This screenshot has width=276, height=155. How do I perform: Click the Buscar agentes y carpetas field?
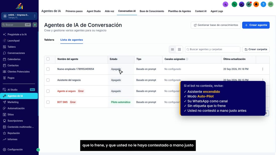[x=213, y=49]
